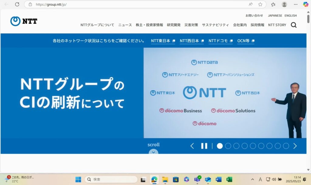This screenshot has width=311, height=185.
Task: Open the browser profile avatar
Action: pos(284,4)
